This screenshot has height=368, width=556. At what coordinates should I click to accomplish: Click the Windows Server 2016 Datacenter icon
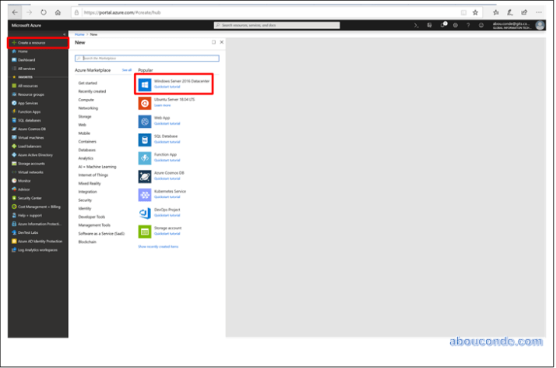(x=144, y=83)
